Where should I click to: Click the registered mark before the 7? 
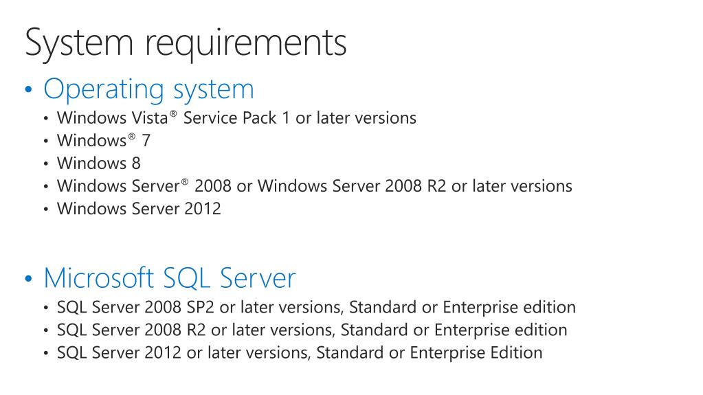[x=132, y=136]
